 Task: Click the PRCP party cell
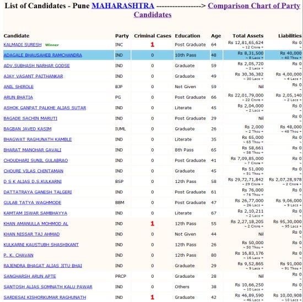coord(121,277)
